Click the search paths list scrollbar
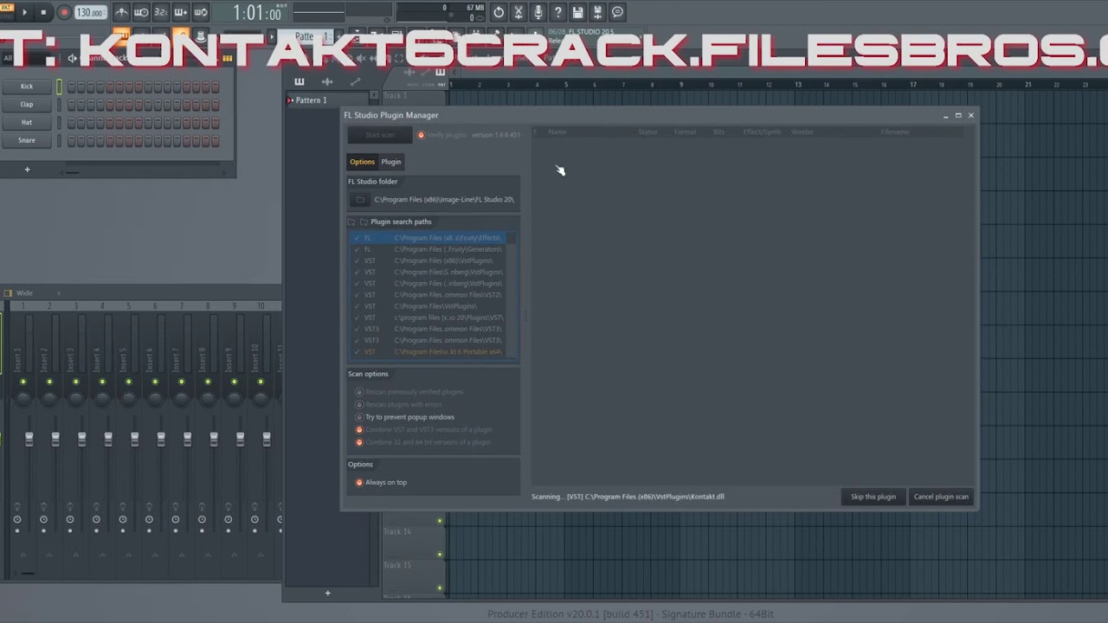1108x623 pixels. 512,295
